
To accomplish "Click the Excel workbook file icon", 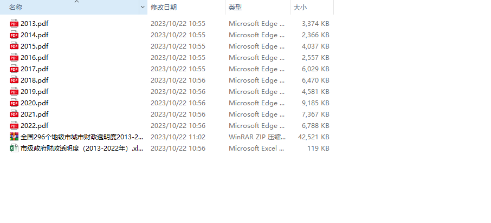I will (14, 148).
